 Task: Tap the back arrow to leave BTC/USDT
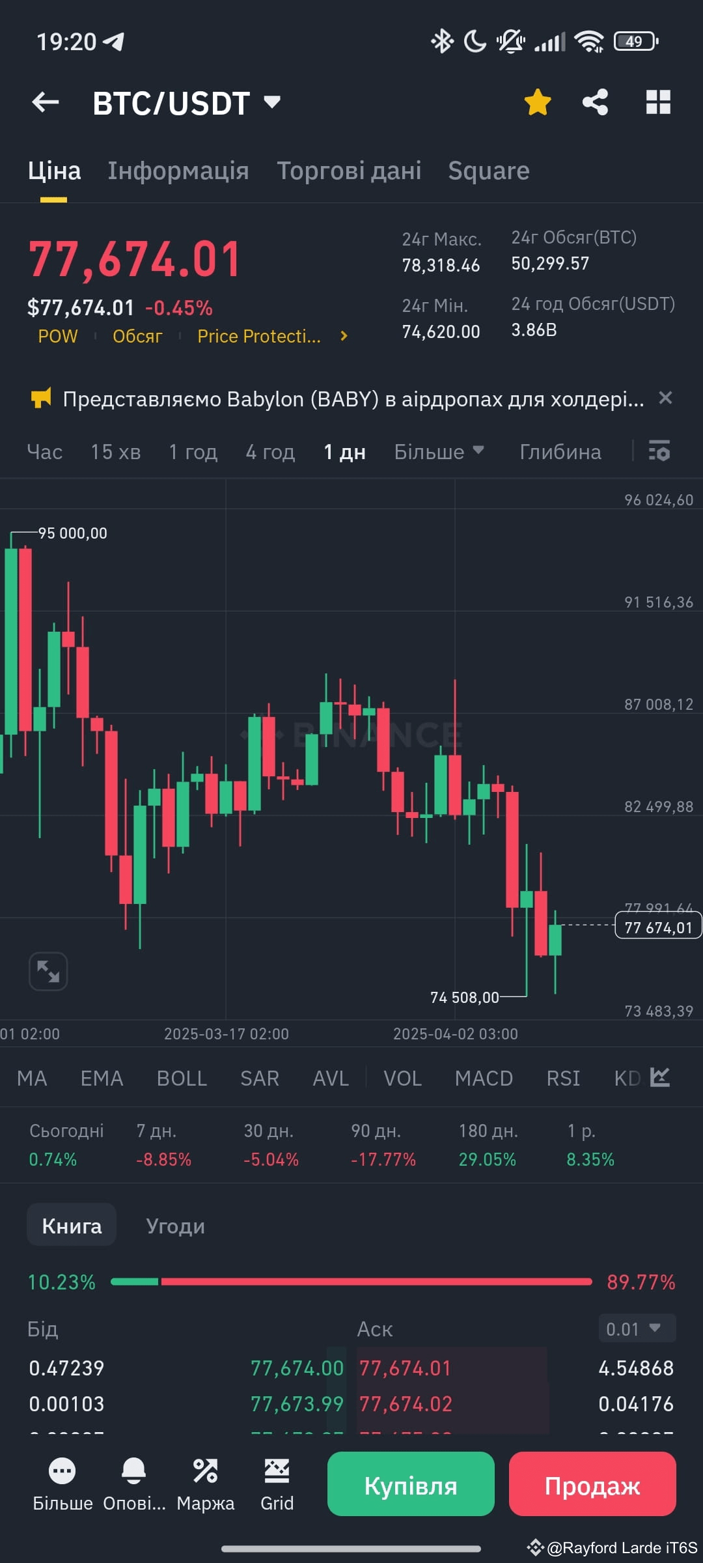[44, 102]
